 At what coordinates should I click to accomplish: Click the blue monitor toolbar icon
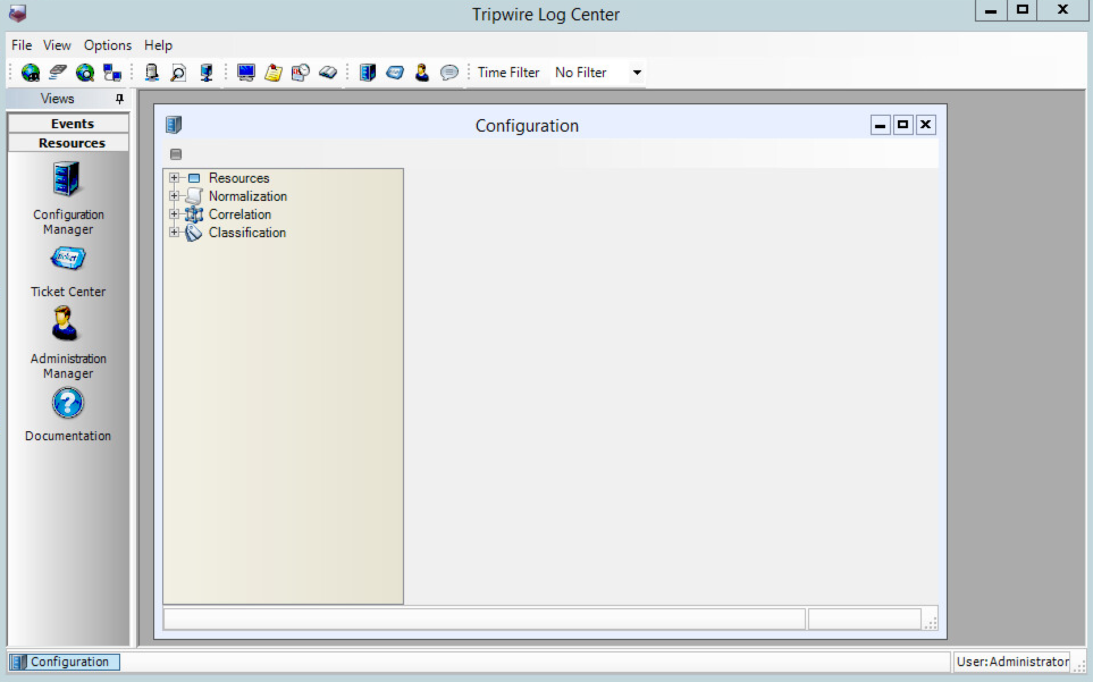point(246,73)
